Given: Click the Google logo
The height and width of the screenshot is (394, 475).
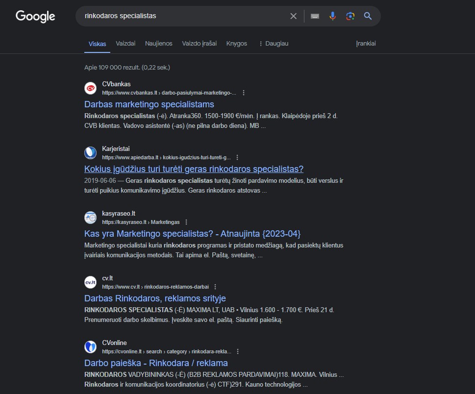Looking at the screenshot, I should point(35,16).
